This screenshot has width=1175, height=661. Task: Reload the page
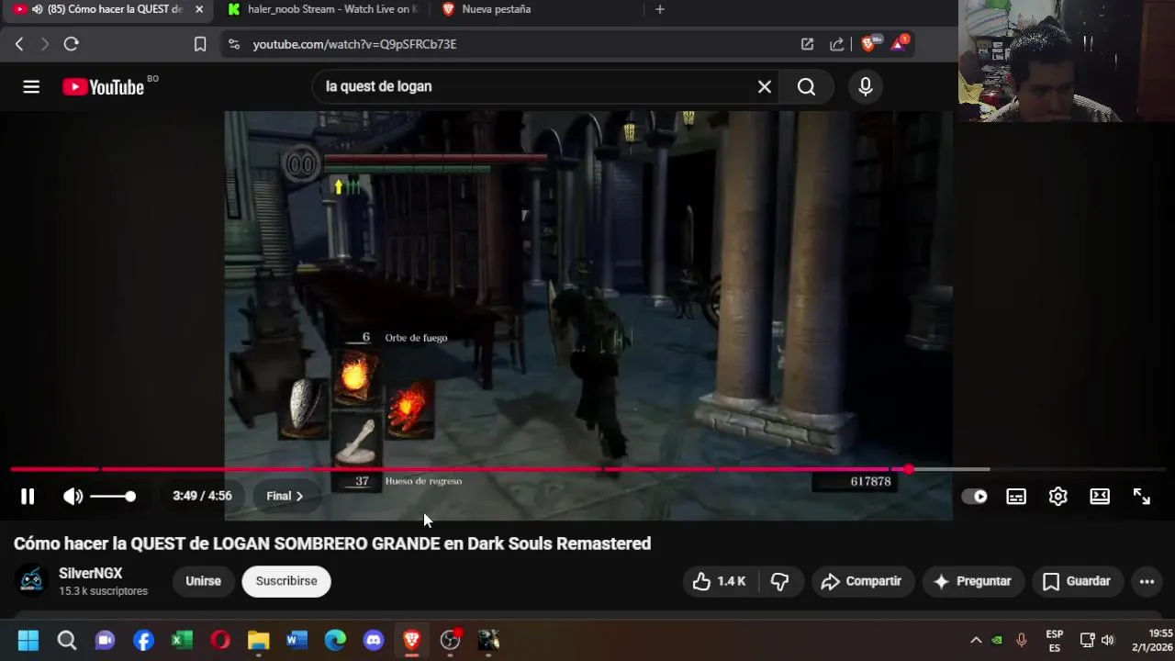pos(72,44)
